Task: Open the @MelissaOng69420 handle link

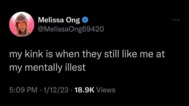Action: (x=70, y=29)
